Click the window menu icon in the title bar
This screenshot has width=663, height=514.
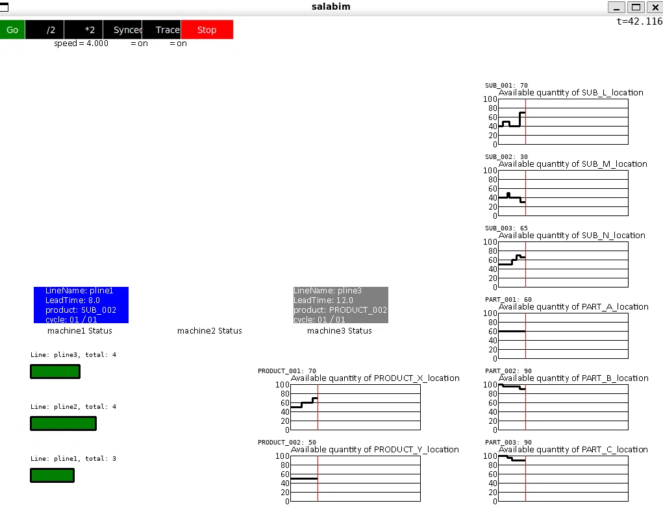(4, 7)
